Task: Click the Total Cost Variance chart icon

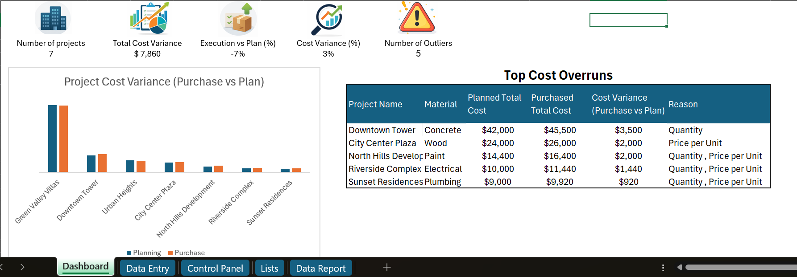Action: click(x=149, y=19)
